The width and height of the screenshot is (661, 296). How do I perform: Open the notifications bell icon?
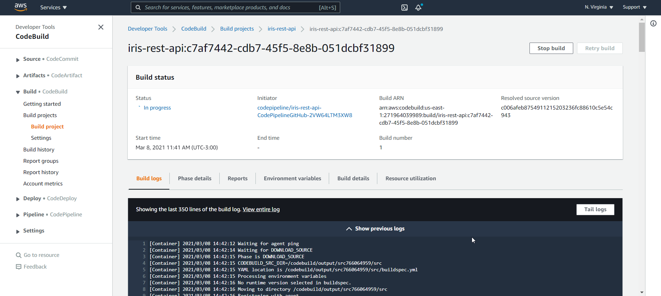pos(418,8)
